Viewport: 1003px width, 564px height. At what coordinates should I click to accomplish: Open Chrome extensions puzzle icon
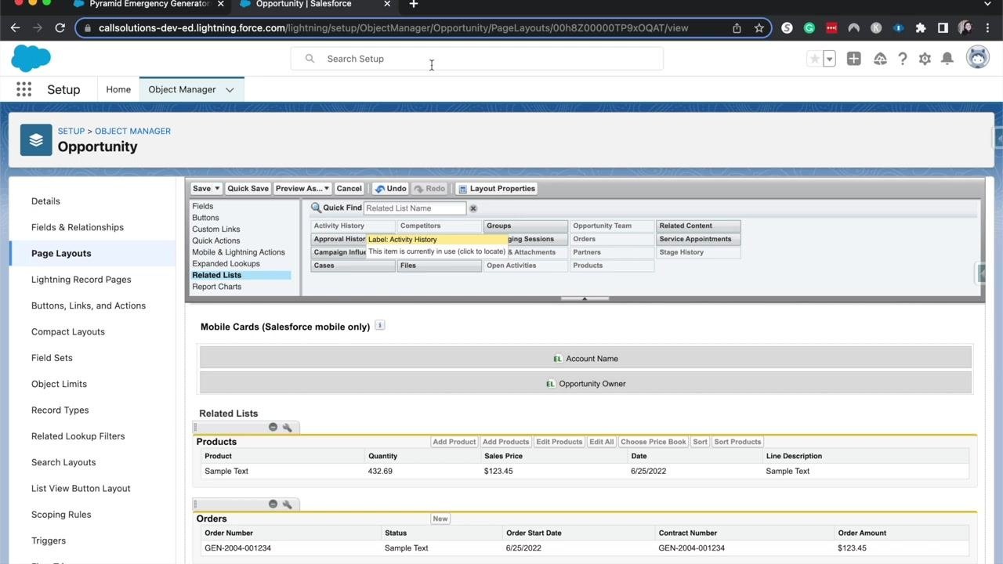[921, 27]
